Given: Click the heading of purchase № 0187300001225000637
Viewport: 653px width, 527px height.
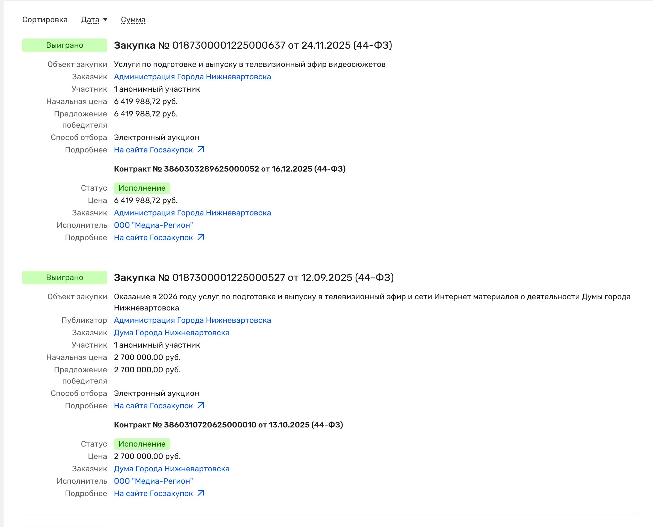Looking at the screenshot, I should [x=253, y=45].
